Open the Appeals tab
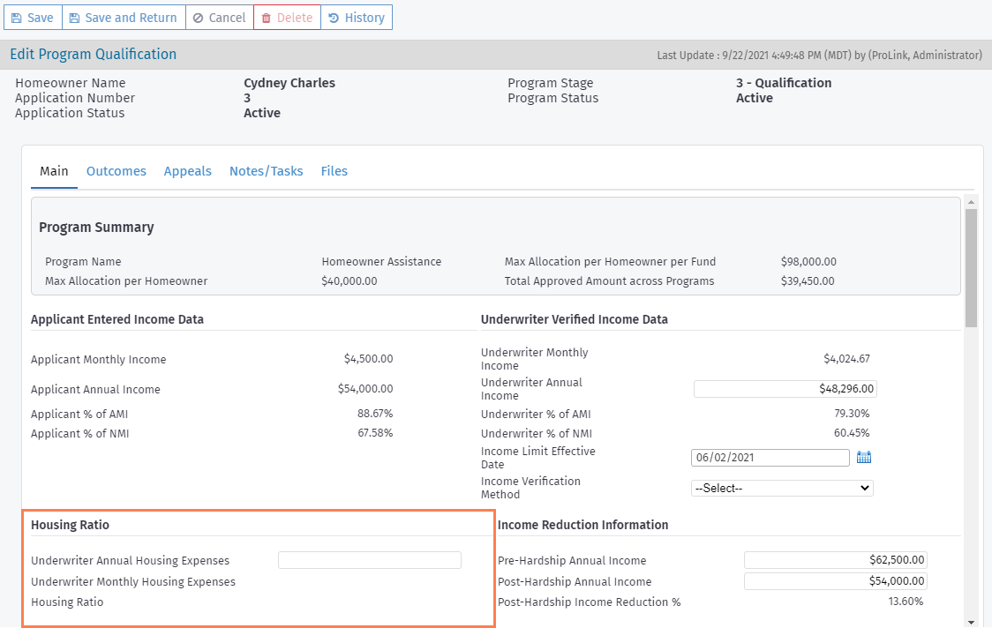The image size is (992, 628). click(x=188, y=171)
